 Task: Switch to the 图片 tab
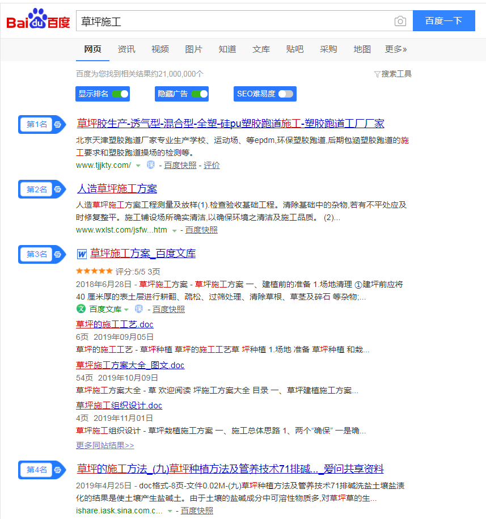click(x=193, y=49)
